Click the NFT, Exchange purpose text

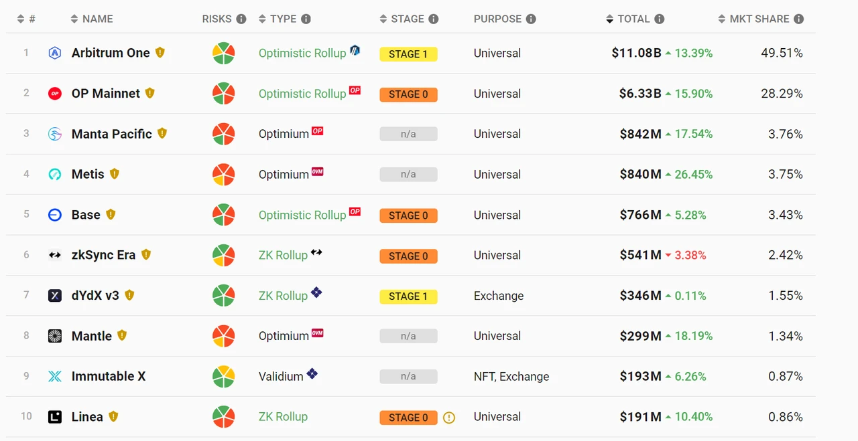511,377
